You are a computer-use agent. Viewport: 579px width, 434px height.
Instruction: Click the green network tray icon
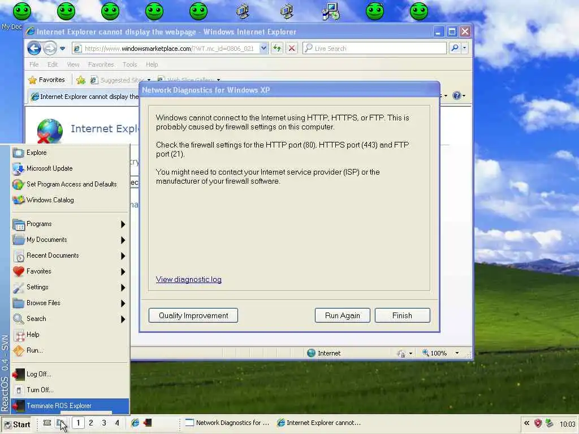(550, 423)
